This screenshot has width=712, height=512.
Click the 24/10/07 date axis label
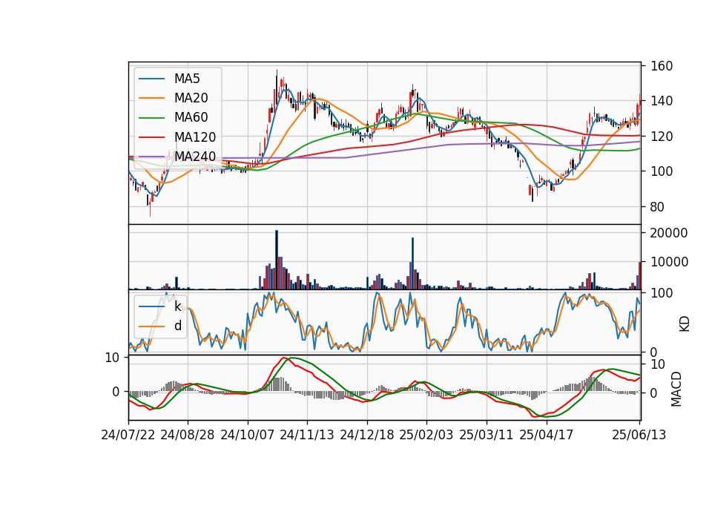248,435
